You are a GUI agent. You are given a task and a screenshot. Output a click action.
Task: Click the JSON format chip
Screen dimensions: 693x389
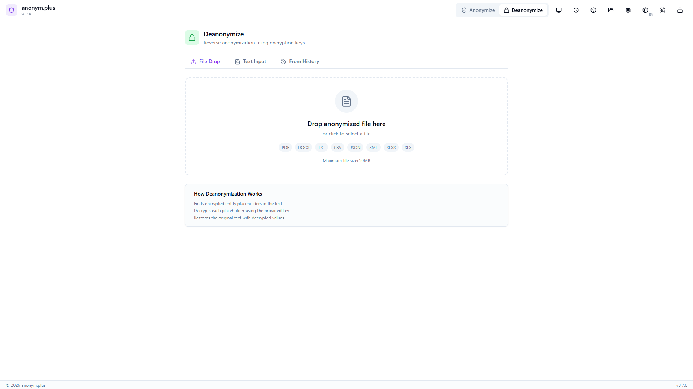(x=355, y=147)
